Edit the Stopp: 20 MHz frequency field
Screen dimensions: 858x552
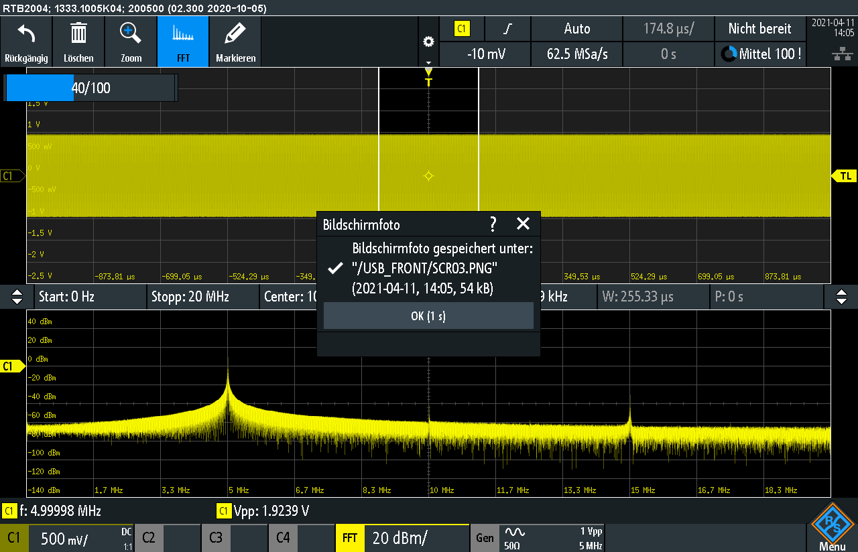202,297
